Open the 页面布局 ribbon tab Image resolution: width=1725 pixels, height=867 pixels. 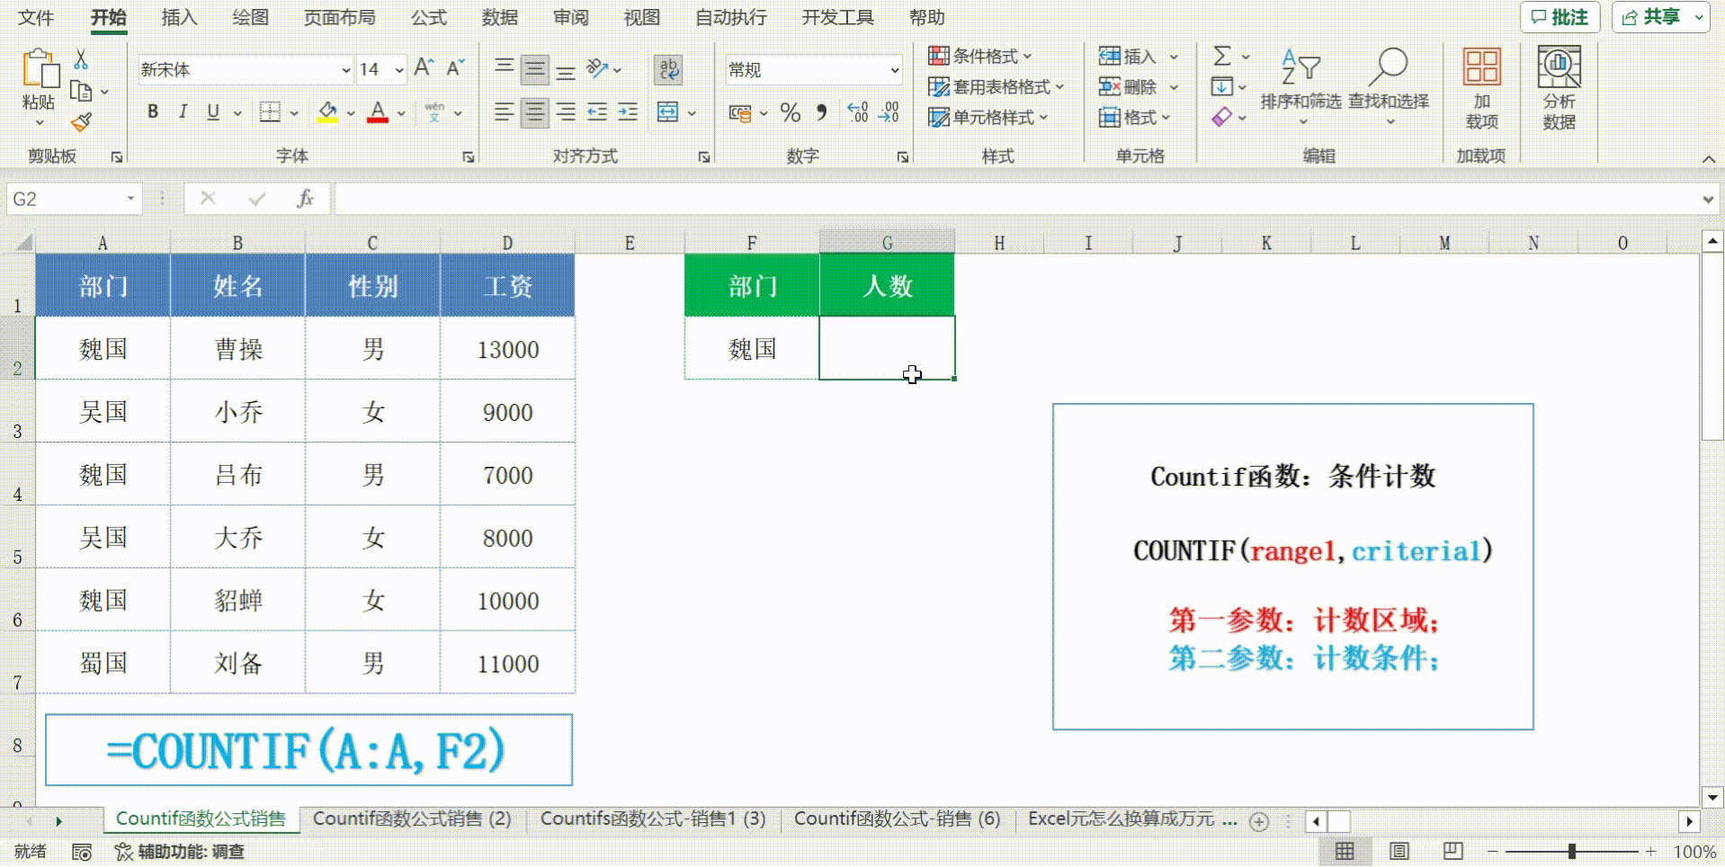tap(339, 17)
